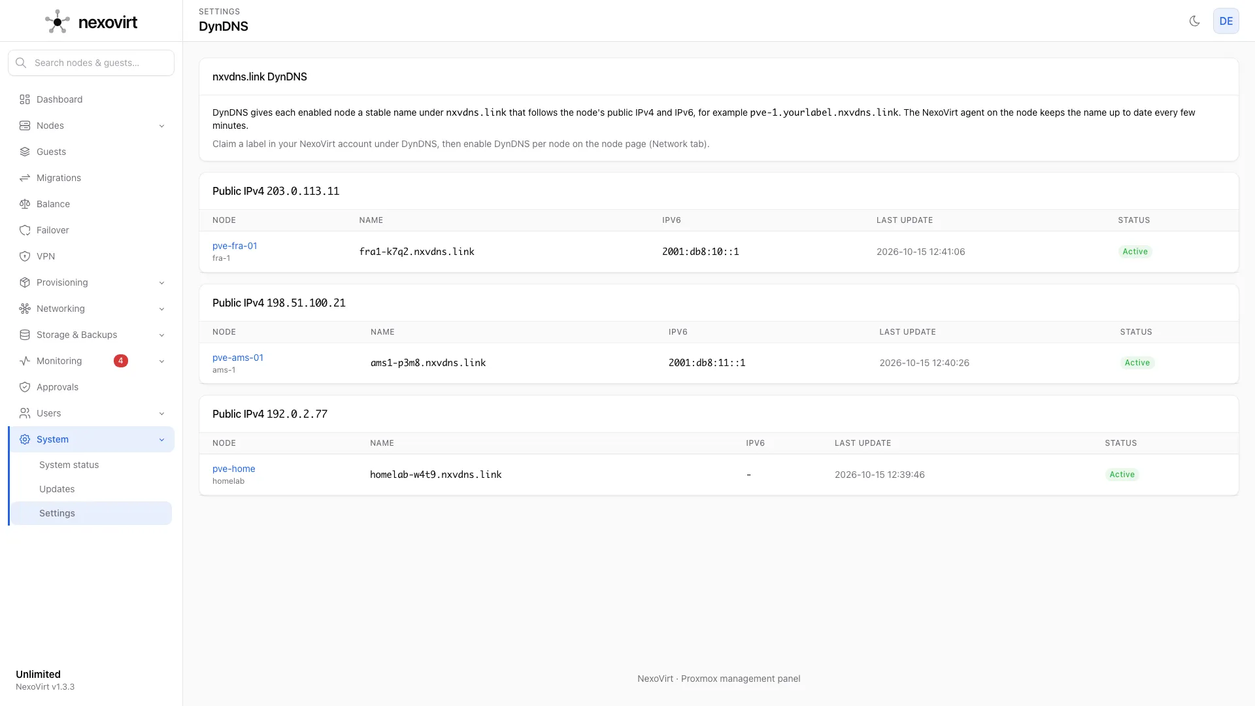This screenshot has width=1255, height=706.
Task: Expand the Networking menu chevron
Action: tap(161, 309)
